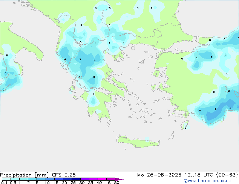Click the '15' legend scale label
This screenshot has width=239, height=184.
tap(56, 182)
